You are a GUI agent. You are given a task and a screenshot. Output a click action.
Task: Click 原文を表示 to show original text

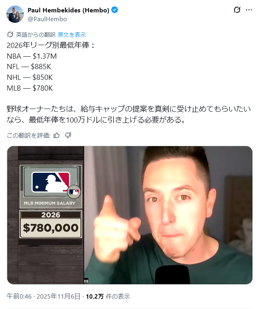72,35
